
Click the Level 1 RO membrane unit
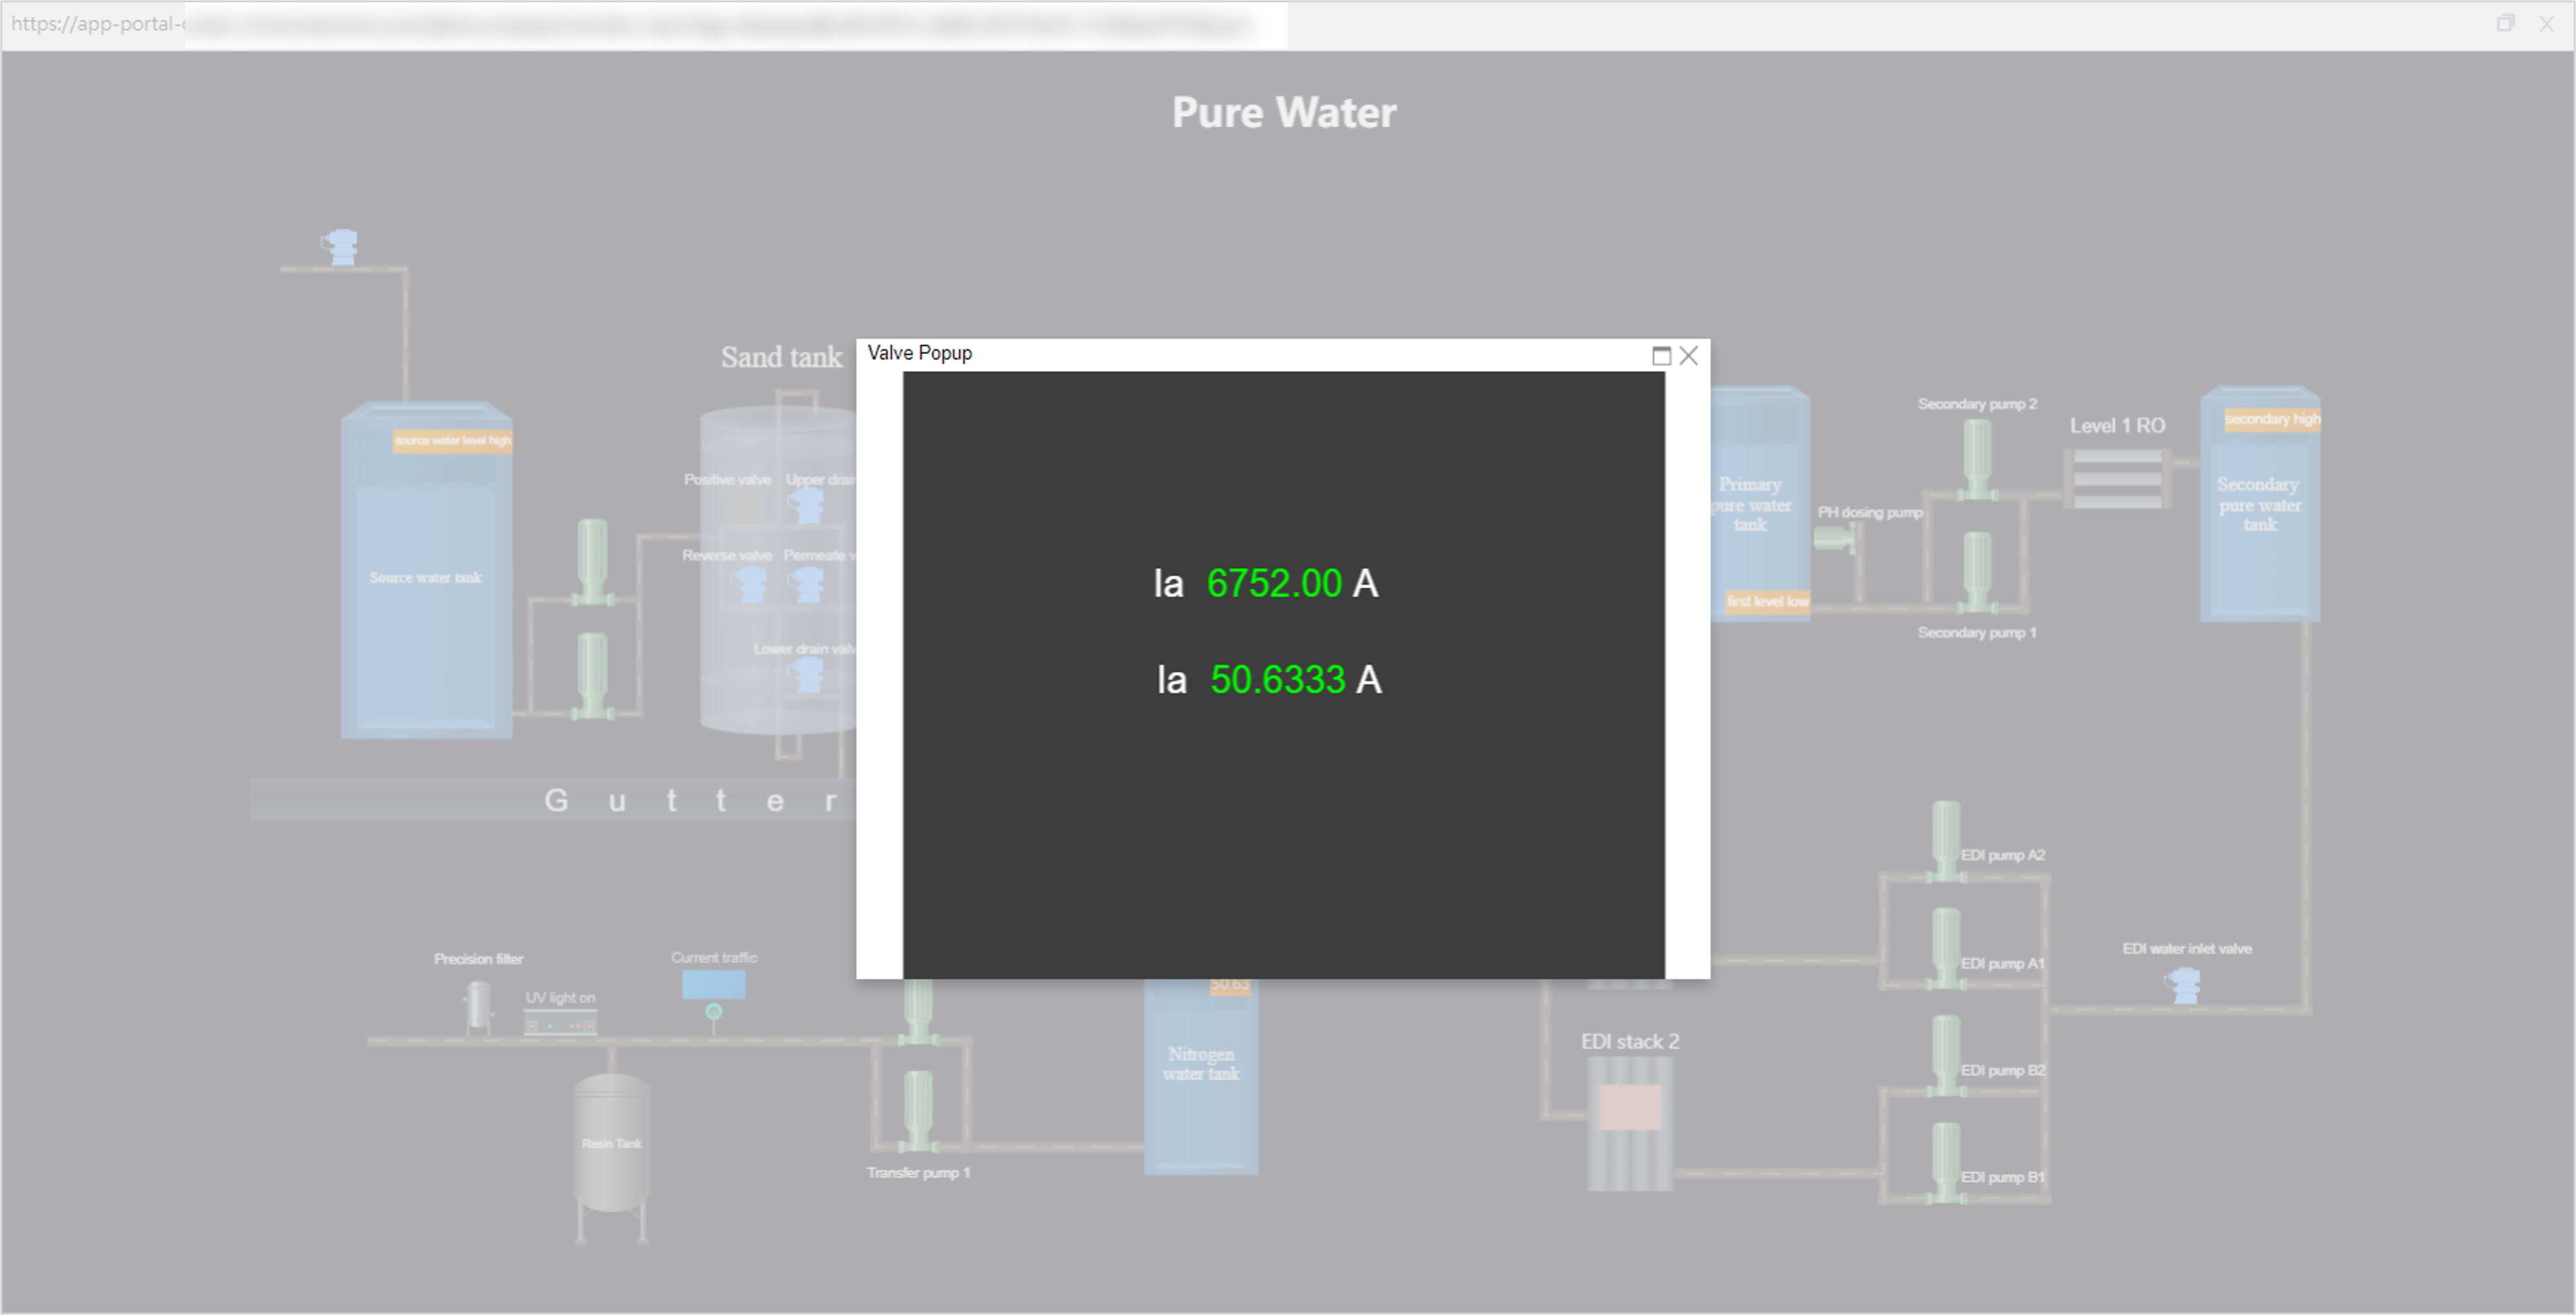pyautogui.click(x=2117, y=479)
